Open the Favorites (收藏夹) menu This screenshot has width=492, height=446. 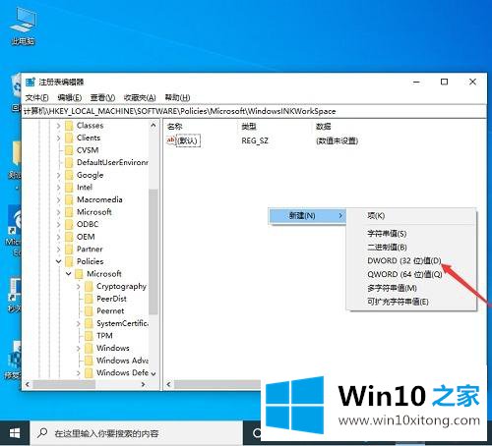click(x=140, y=97)
